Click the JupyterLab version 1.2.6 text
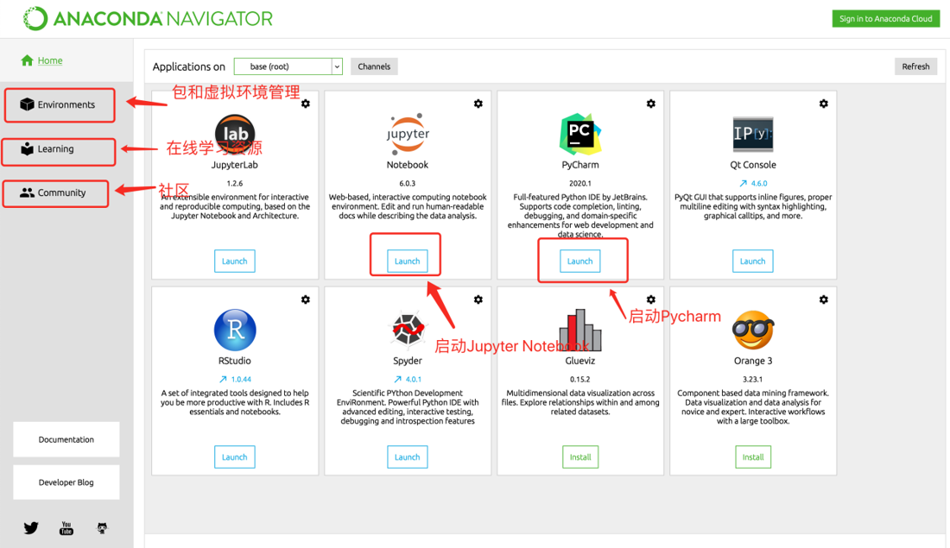The height and width of the screenshot is (548, 950). [234, 184]
